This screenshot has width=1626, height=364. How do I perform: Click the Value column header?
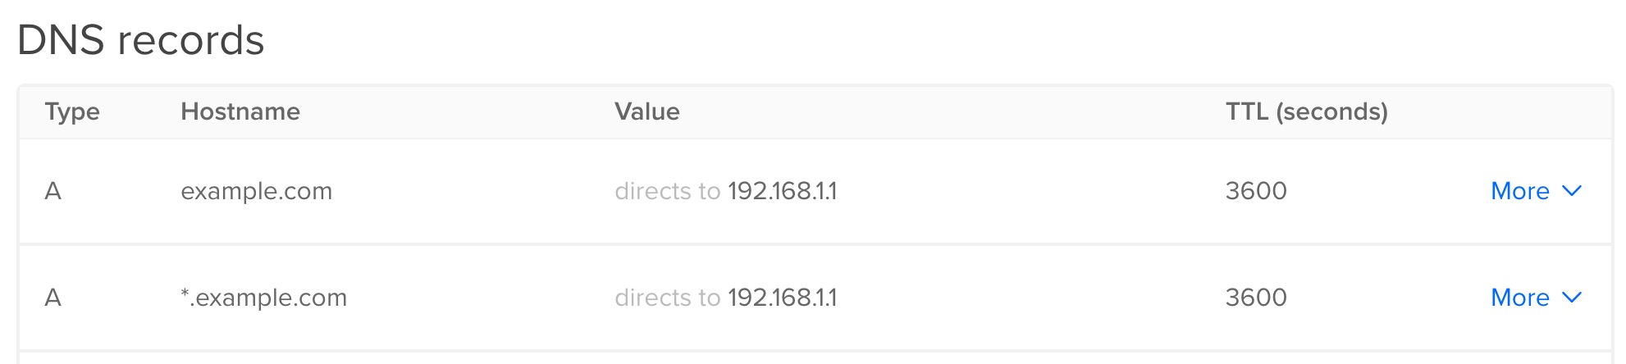(x=647, y=111)
